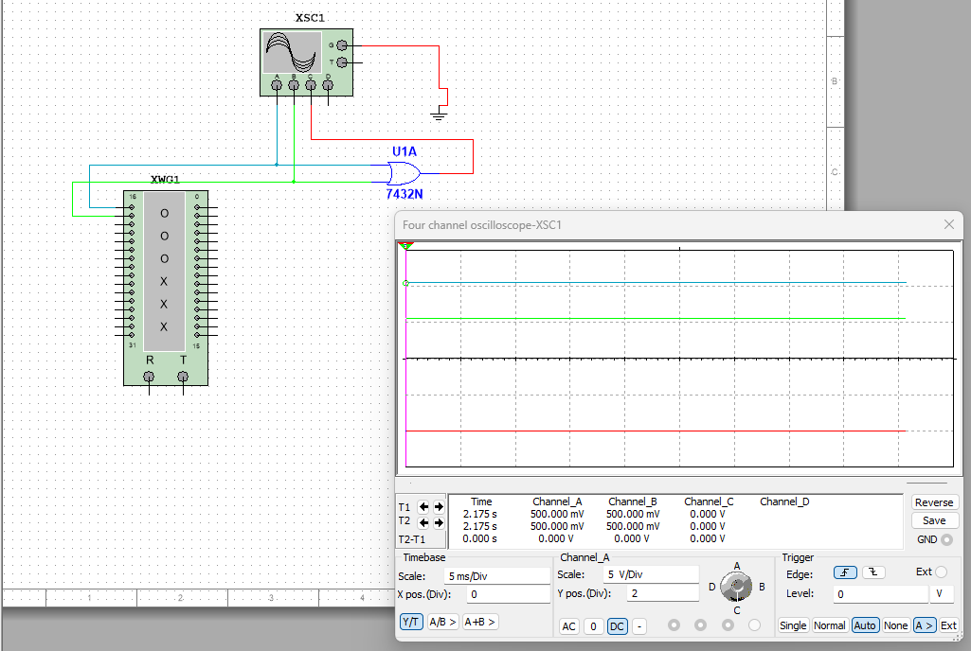Click channel D terminal on XSC1

[x=328, y=85]
